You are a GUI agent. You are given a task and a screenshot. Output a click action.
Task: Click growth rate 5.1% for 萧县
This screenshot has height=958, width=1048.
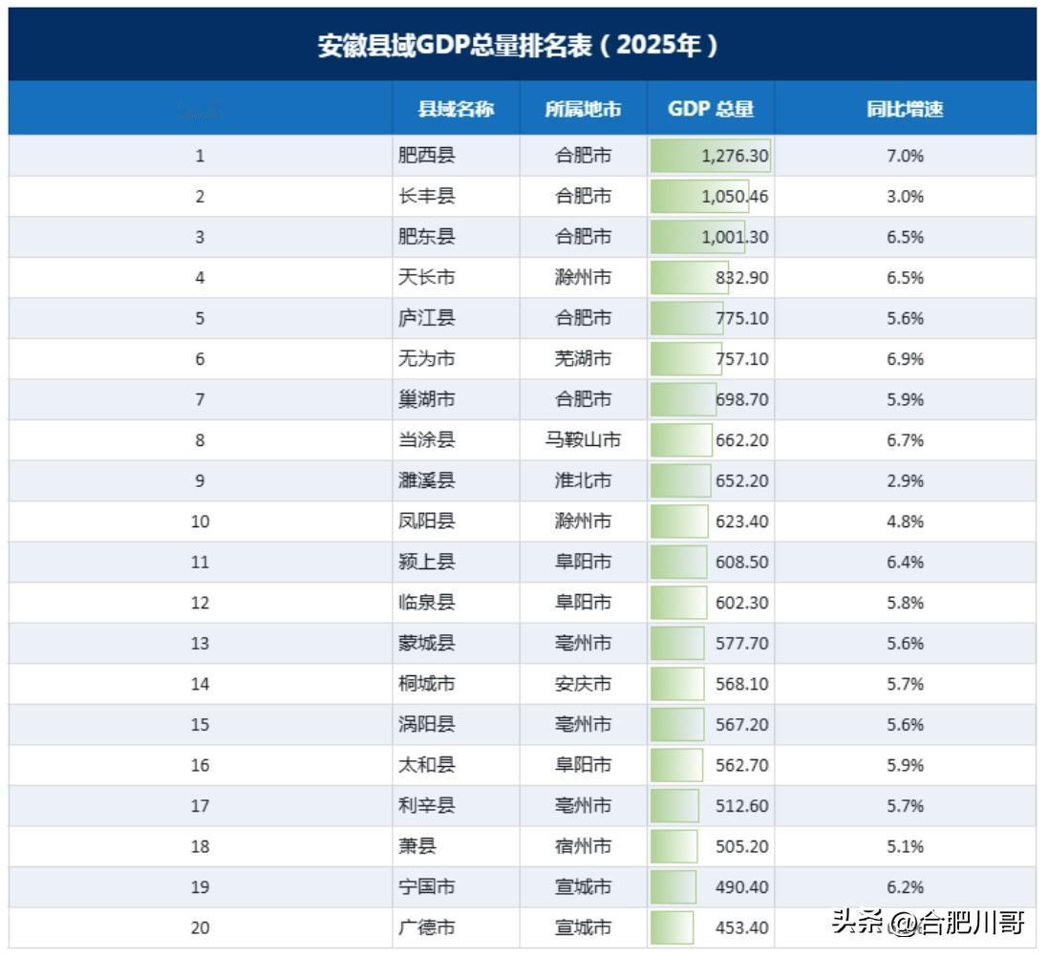[x=905, y=846]
